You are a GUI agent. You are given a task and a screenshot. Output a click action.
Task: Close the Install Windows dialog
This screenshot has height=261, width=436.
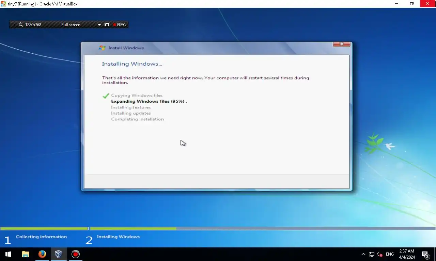pos(341,44)
